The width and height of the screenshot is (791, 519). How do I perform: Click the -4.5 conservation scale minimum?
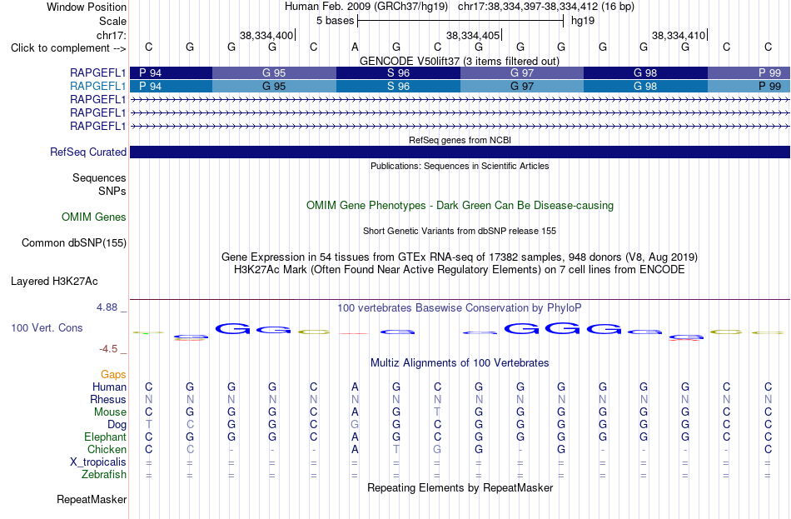[108, 349]
